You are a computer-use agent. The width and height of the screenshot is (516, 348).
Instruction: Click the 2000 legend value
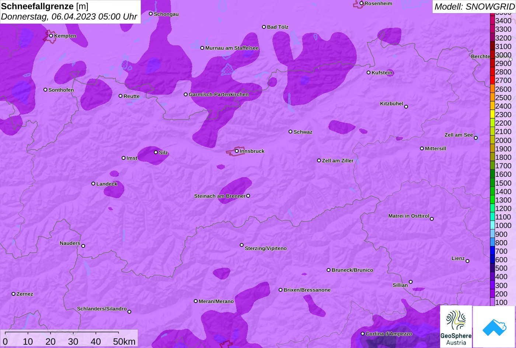503,140
